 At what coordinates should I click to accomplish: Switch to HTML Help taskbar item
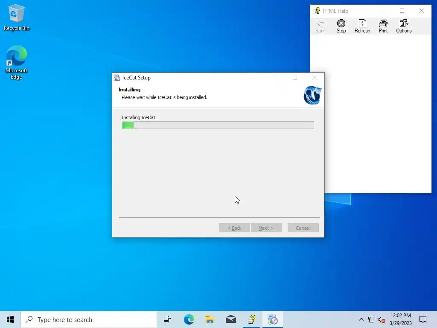(252, 319)
